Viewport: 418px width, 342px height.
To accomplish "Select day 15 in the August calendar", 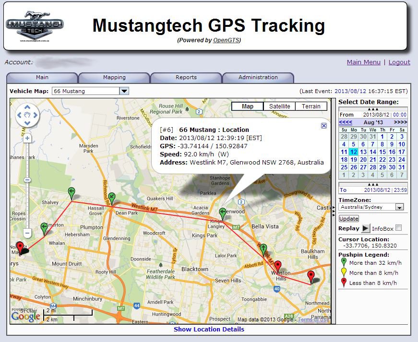I will (x=382, y=152).
